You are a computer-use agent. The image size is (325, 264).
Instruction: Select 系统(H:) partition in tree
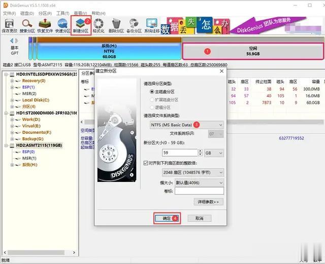[29, 165]
